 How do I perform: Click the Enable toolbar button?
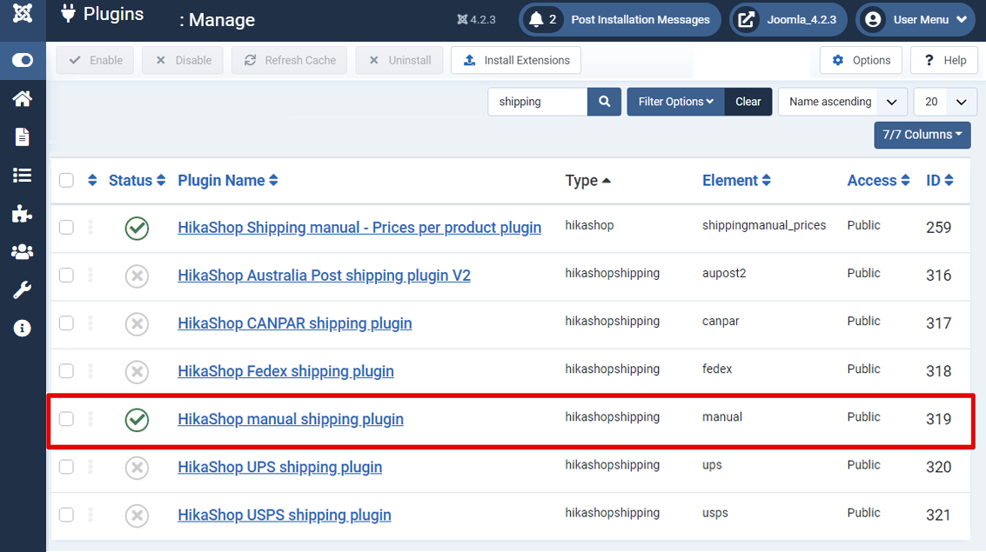point(95,60)
